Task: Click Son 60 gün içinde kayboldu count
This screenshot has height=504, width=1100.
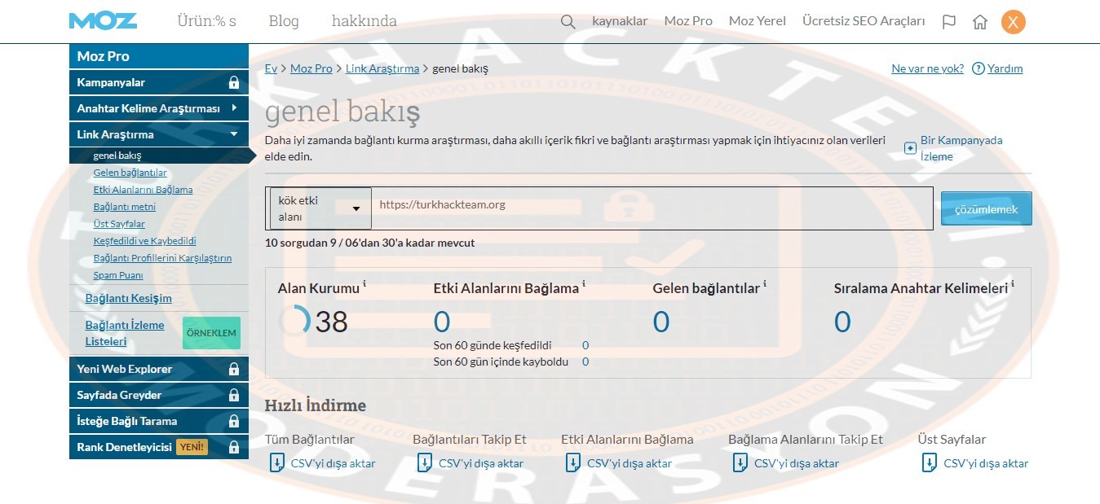Action: tap(585, 362)
